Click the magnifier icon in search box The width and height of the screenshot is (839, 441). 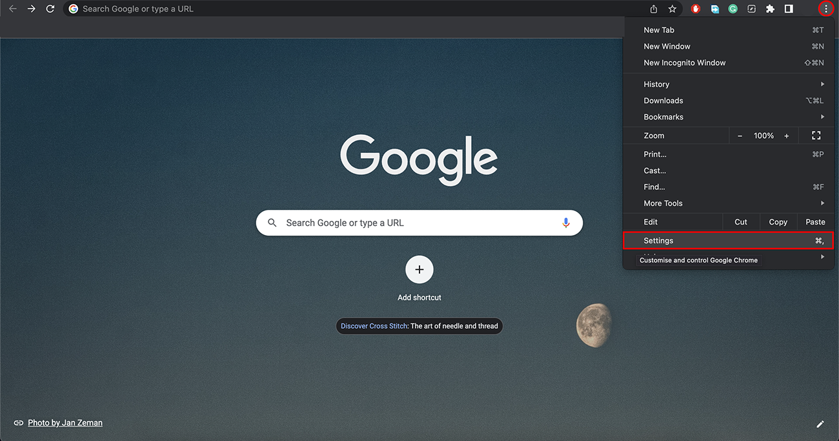click(x=272, y=223)
